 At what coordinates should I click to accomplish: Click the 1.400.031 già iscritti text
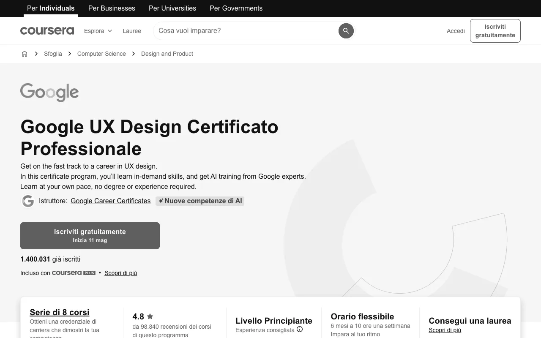[50, 259]
